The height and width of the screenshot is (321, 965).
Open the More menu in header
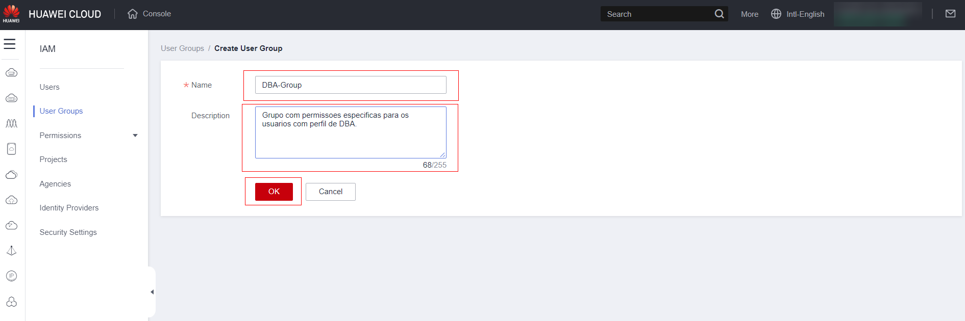click(x=749, y=14)
